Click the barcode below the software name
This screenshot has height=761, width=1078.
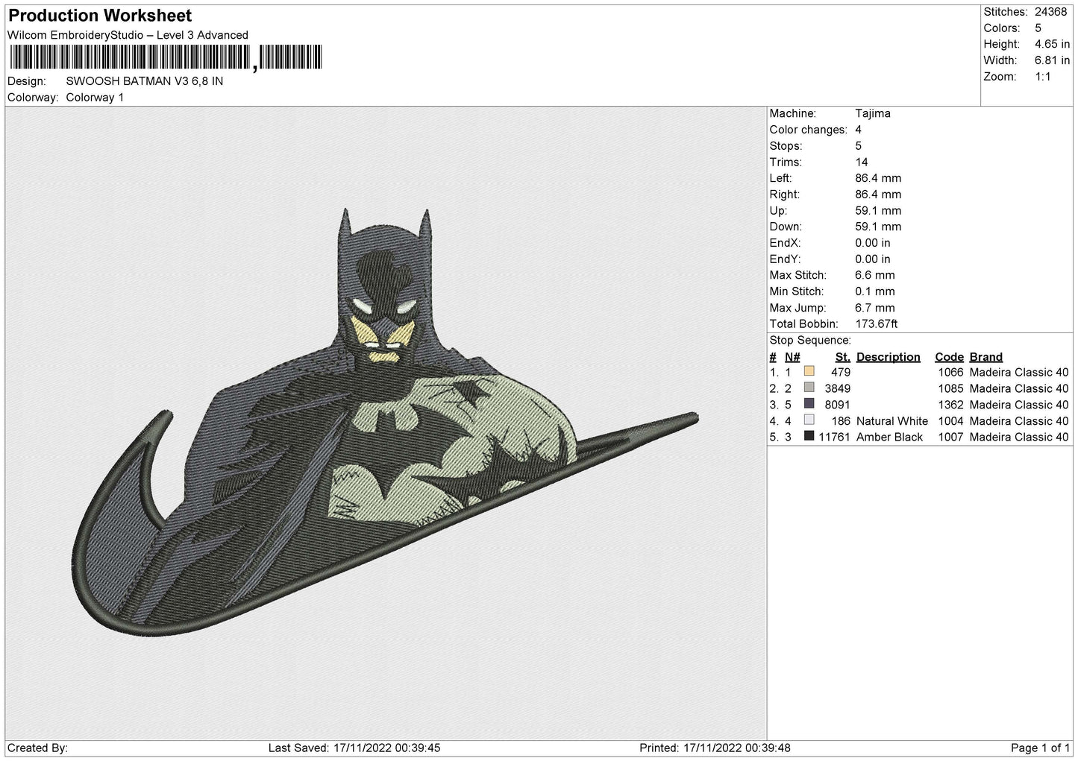coord(165,57)
